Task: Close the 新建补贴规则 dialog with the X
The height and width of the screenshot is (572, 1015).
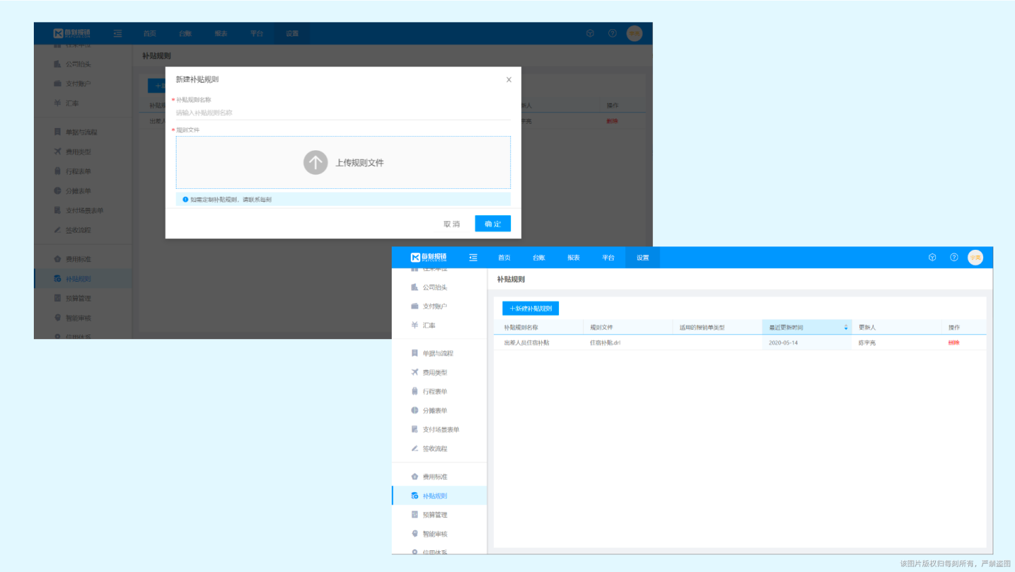Action: coord(509,80)
